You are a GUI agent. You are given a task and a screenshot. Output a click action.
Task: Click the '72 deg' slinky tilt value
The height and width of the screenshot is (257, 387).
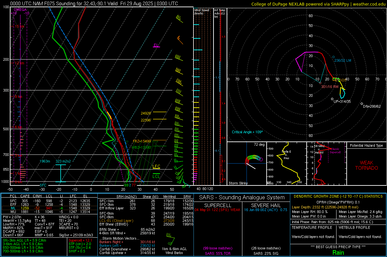tap(259, 144)
